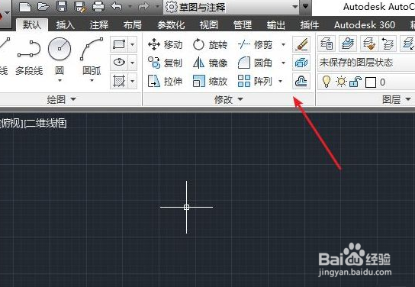
Task: Save the drawing with the floppy icon
Action: (x=62, y=7)
